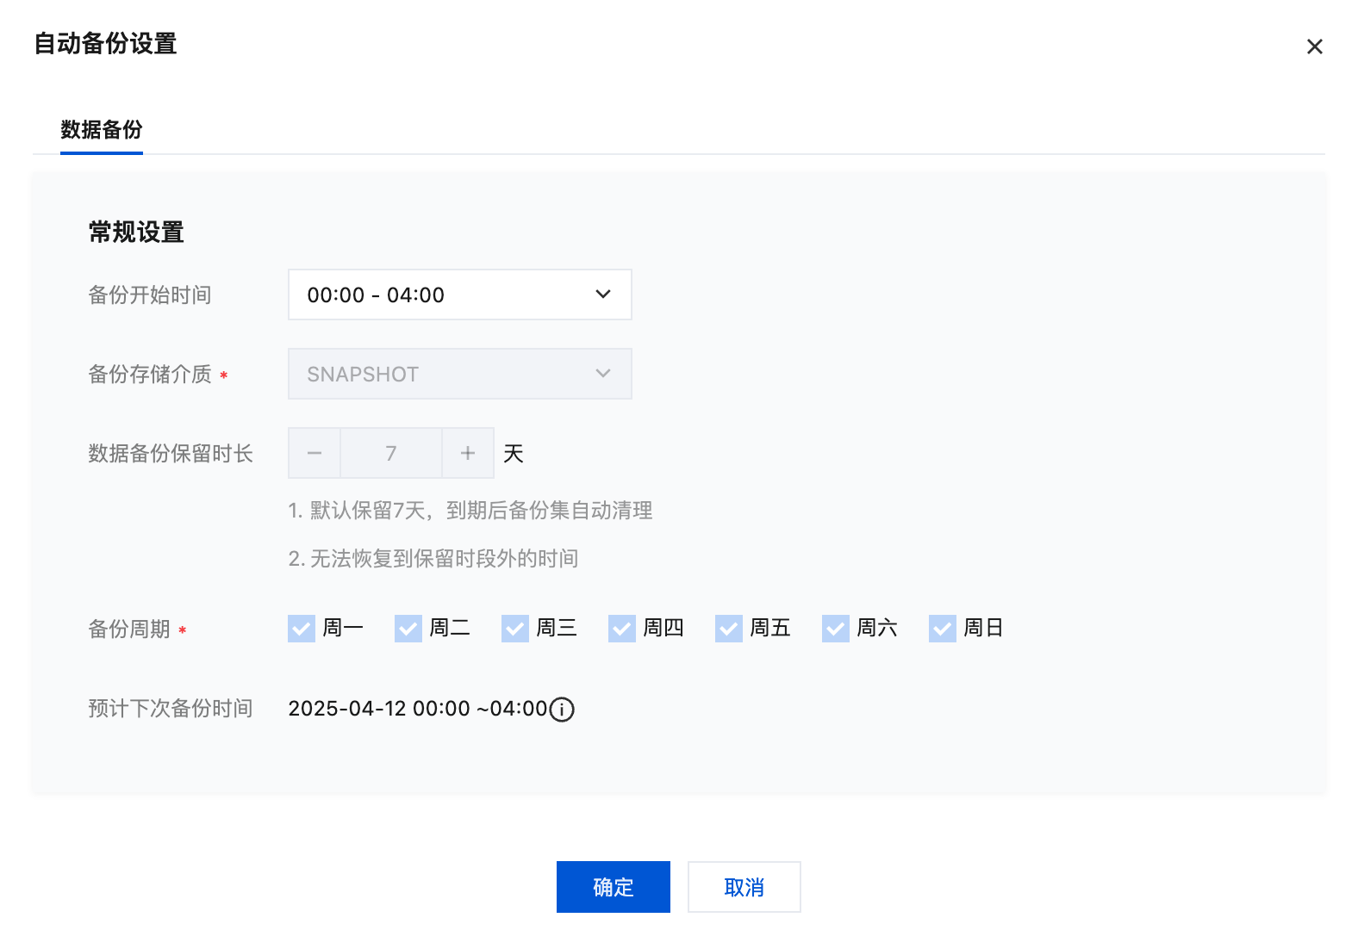This screenshot has height=930, width=1358.
Task: Toggle the 周五 backup checkbox
Action: point(729,629)
